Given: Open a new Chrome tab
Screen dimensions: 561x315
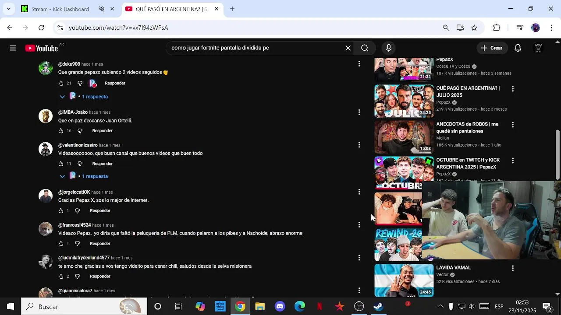Looking at the screenshot, I should click(232, 9).
